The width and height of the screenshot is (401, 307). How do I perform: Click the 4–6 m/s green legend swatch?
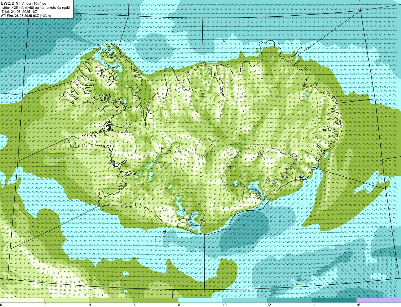pyautogui.click(x=112, y=300)
